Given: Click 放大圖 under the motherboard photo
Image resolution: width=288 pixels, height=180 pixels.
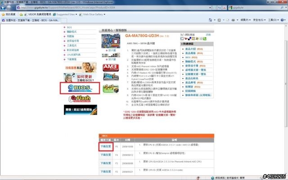Looking at the screenshot, I should [112, 50].
